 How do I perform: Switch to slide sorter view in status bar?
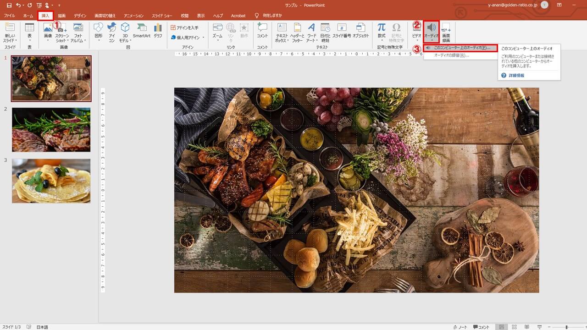coord(515,327)
